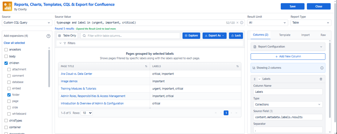Switch to the Import tab
Image resolution: width=337 pixels, height=134 pixels.
(305, 35)
